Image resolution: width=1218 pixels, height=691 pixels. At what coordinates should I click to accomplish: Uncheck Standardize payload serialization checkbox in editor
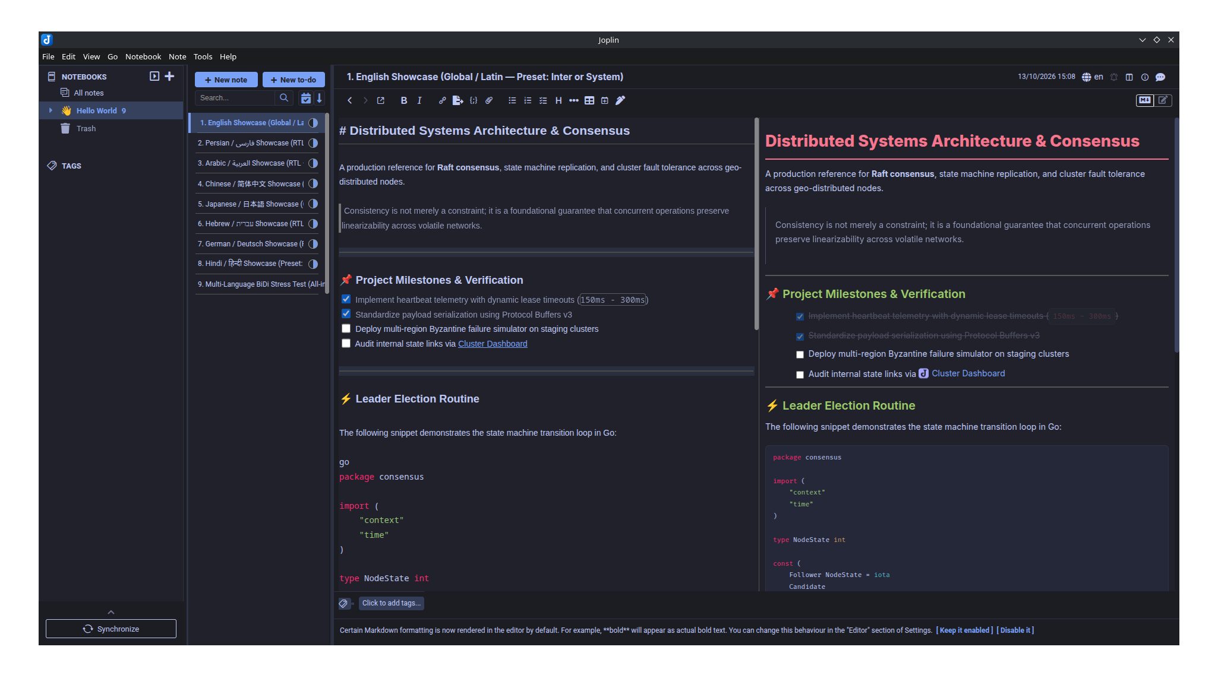(x=346, y=313)
